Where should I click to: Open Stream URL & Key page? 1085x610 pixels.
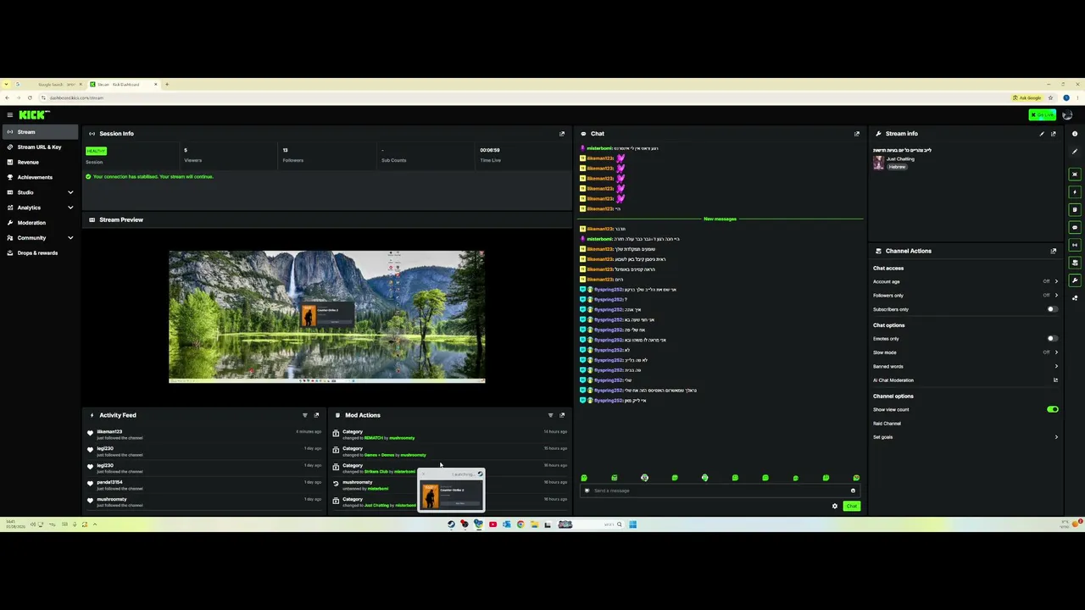pos(39,147)
